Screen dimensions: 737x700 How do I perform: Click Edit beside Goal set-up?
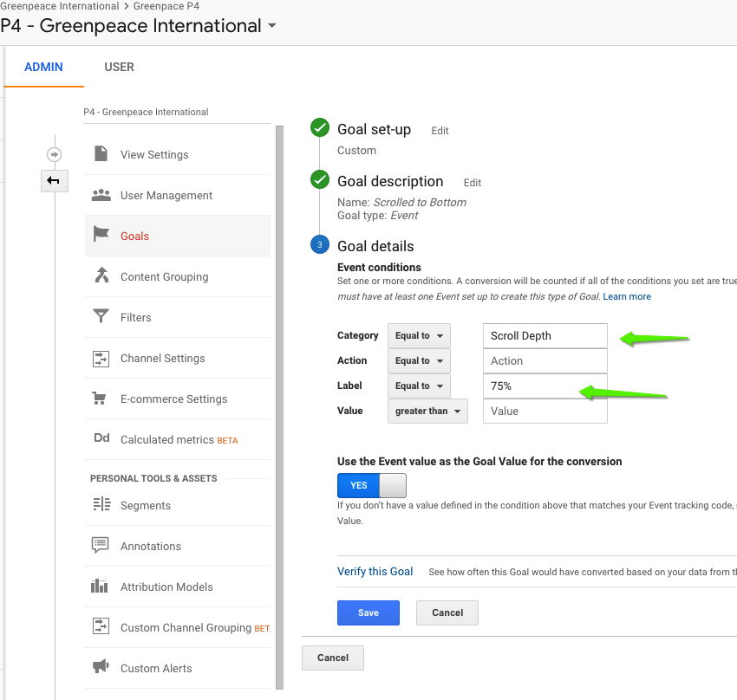440,131
